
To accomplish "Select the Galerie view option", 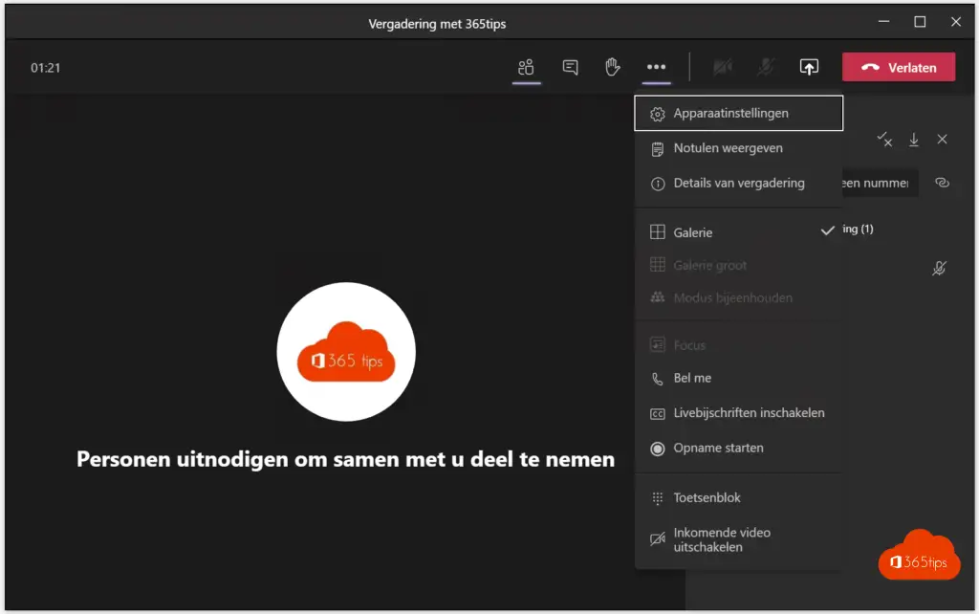I will tap(693, 232).
